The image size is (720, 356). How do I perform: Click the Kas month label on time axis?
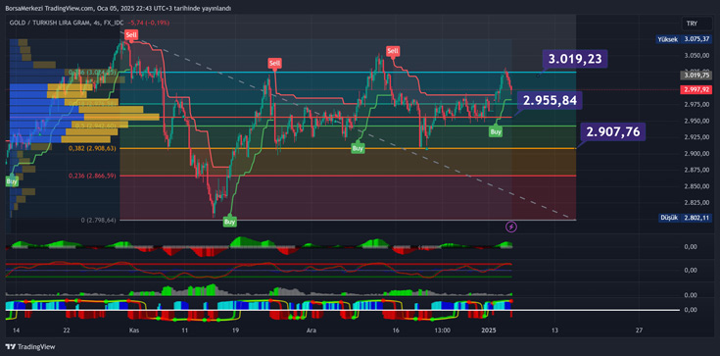pyautogui.click(x=134, y=331)
